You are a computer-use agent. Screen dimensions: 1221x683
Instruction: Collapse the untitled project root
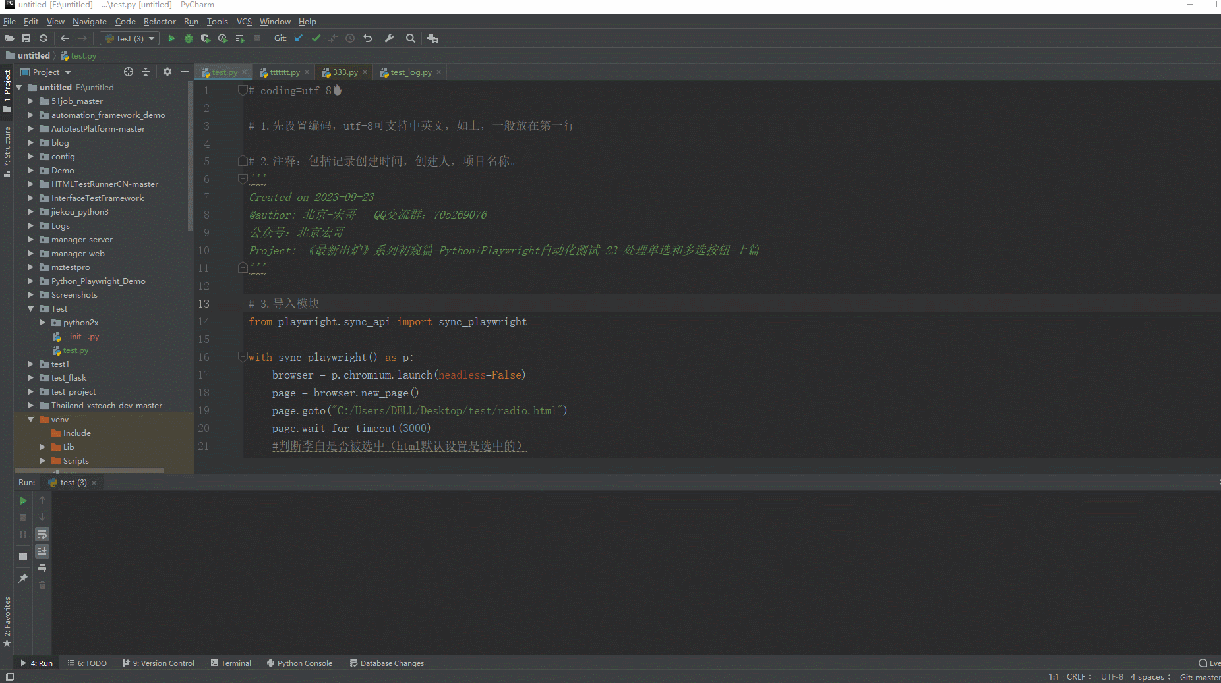[x=19, y=87]
